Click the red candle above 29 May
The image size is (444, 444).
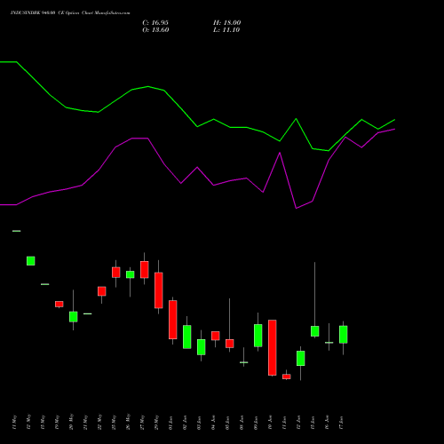tap(159, 290)
